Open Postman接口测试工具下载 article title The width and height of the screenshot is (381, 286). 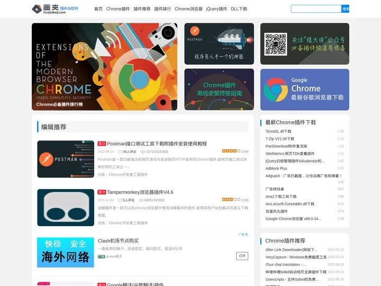pyautogui.click(x=157, y=144)
